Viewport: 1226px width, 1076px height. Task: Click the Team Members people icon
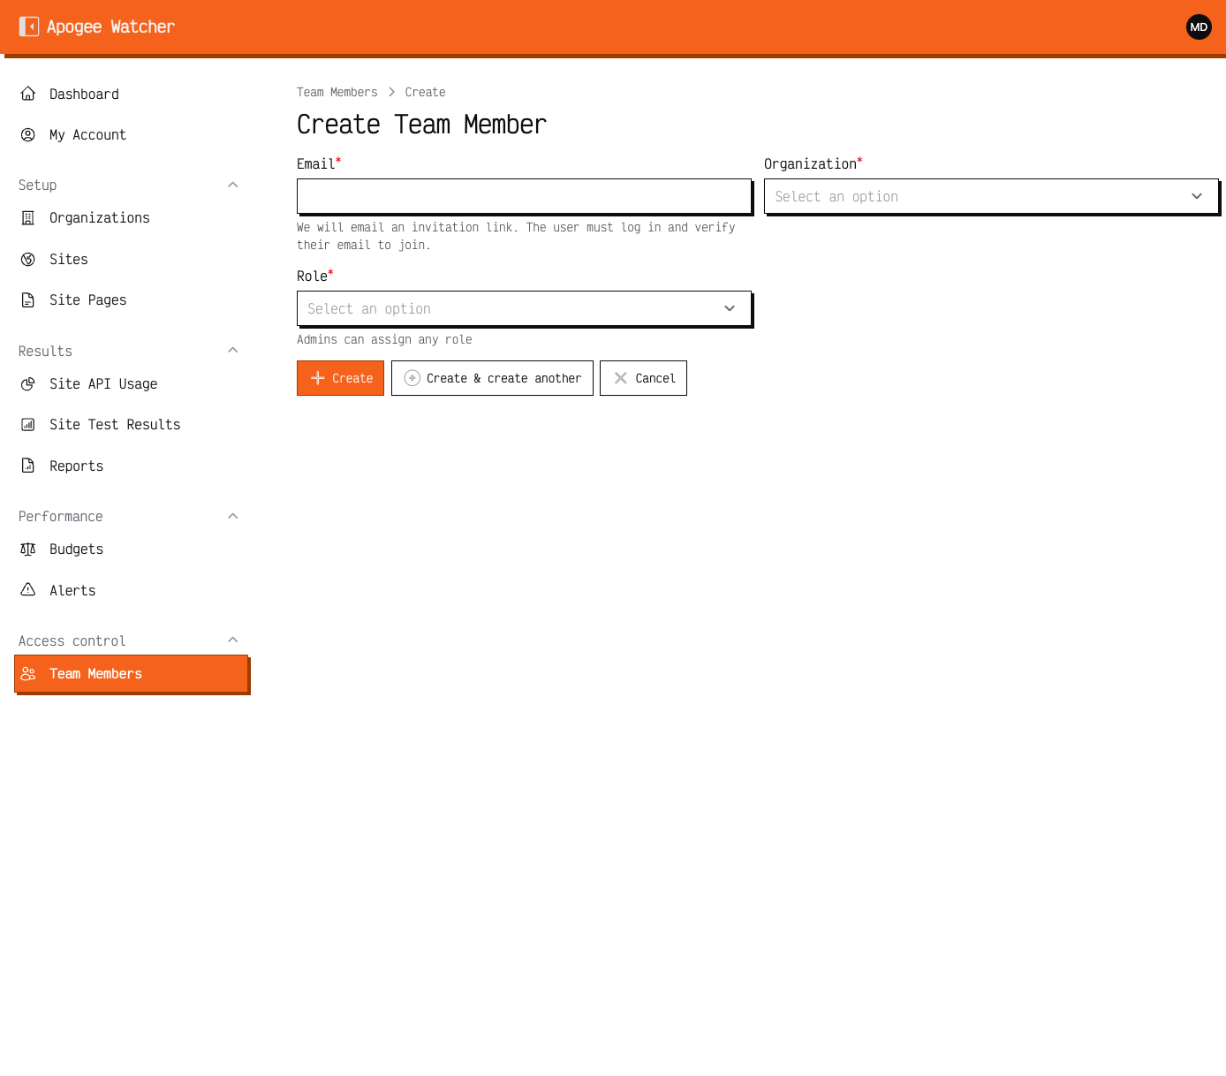point(28,673)
